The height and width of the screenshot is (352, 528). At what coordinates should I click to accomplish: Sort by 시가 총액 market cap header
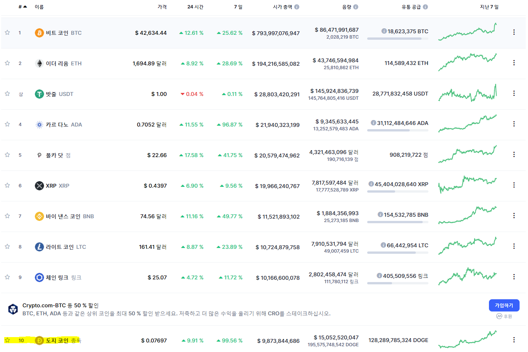click(283, 7)
